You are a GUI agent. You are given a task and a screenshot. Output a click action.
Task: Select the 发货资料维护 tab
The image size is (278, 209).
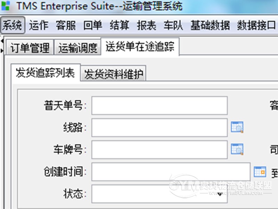(x=114, y=73)
